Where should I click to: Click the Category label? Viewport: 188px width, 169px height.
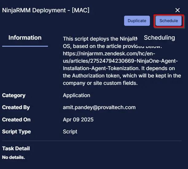coord(14,96)
